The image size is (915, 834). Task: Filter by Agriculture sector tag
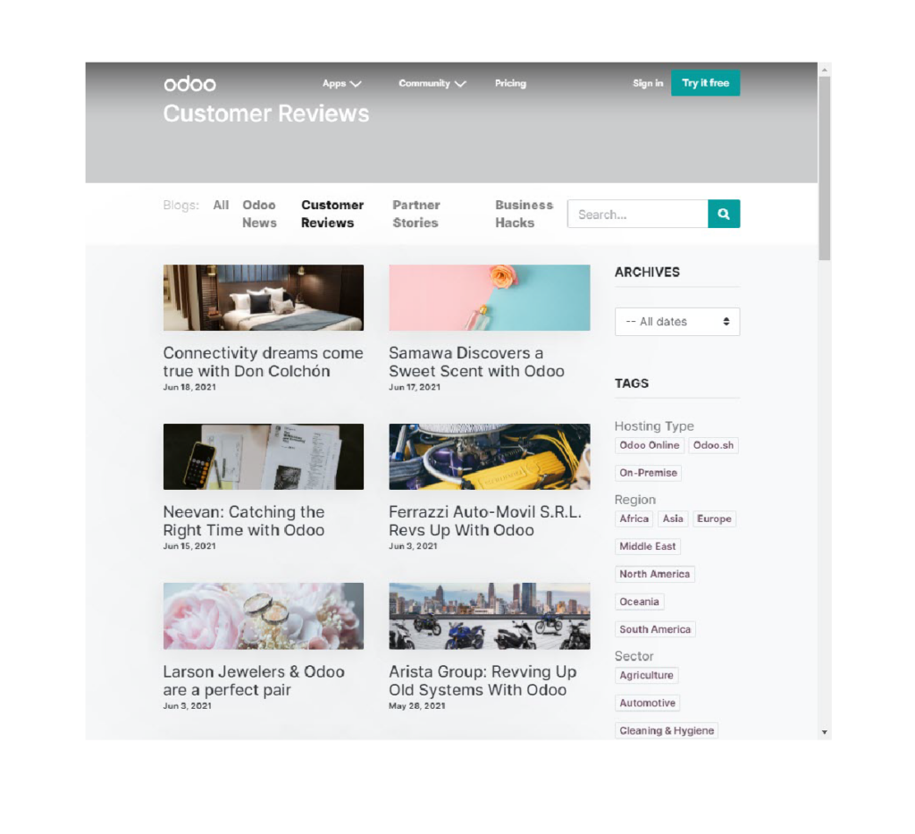tap(646, 675)
